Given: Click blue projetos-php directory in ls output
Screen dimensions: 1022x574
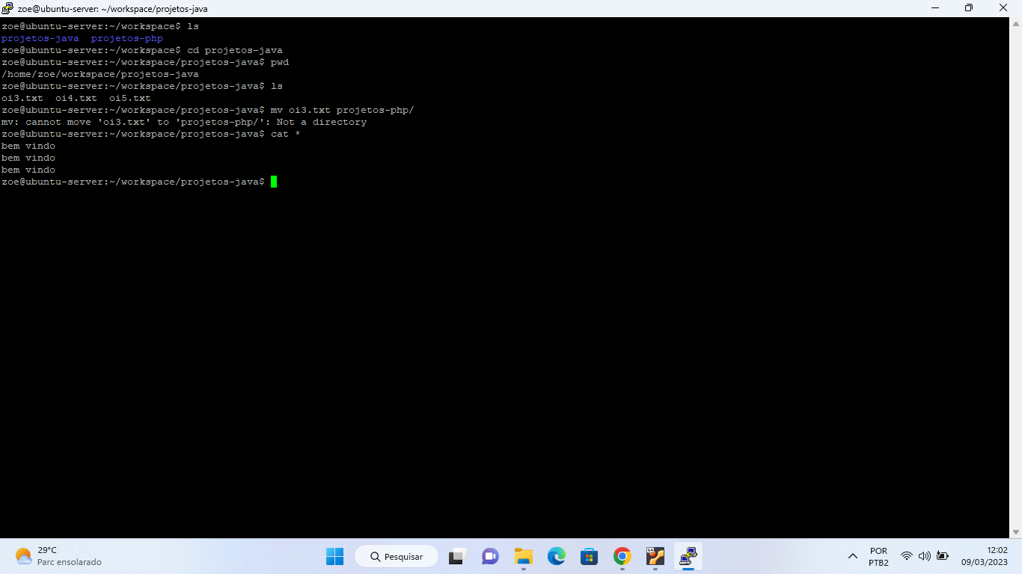Looking at the screenshot, I should 127,38.
